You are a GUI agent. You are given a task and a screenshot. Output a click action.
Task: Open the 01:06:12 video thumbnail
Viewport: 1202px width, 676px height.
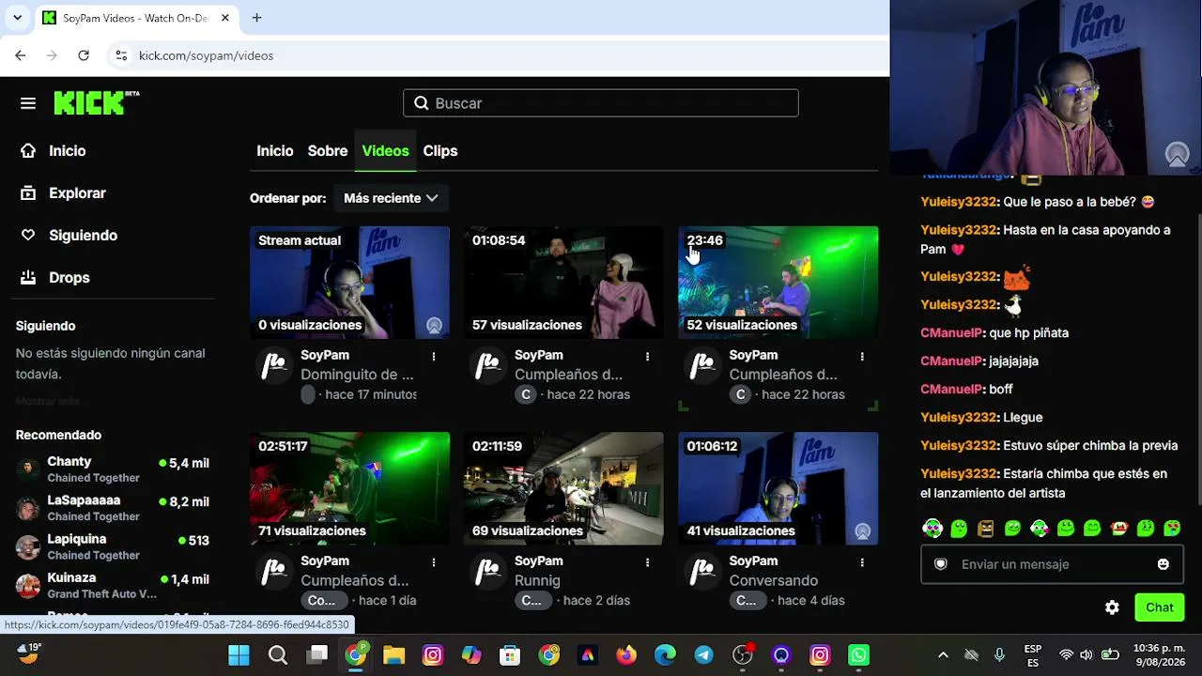click(x=778, y=488)
